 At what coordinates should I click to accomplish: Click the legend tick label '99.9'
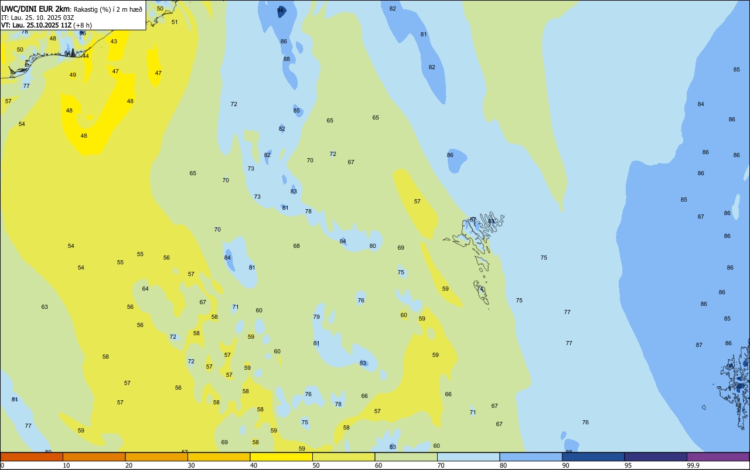click(693, 465)
